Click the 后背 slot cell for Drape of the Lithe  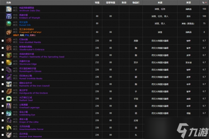pos(136,120)
